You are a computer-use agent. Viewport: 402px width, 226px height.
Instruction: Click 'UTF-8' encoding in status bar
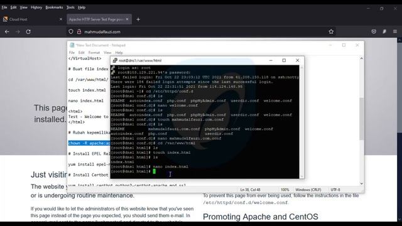335,190
